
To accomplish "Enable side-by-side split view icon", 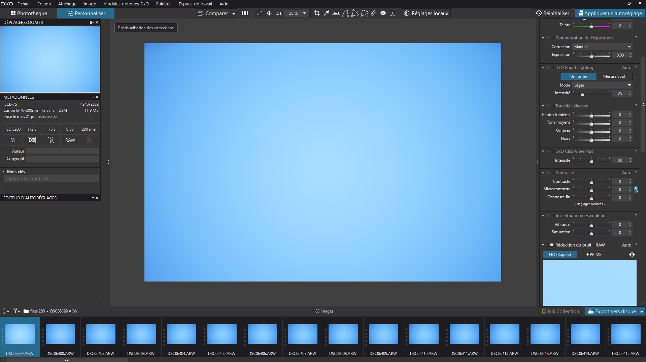I will [x=245, y=13].
